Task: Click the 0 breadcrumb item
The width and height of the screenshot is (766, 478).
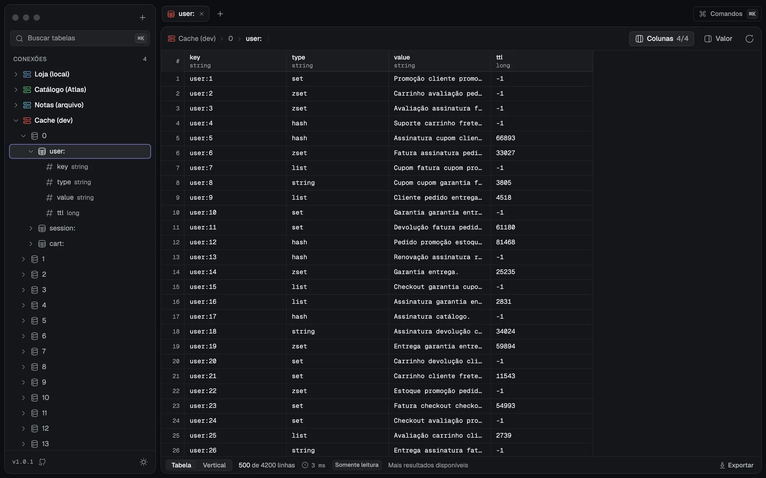Action: 231,39
